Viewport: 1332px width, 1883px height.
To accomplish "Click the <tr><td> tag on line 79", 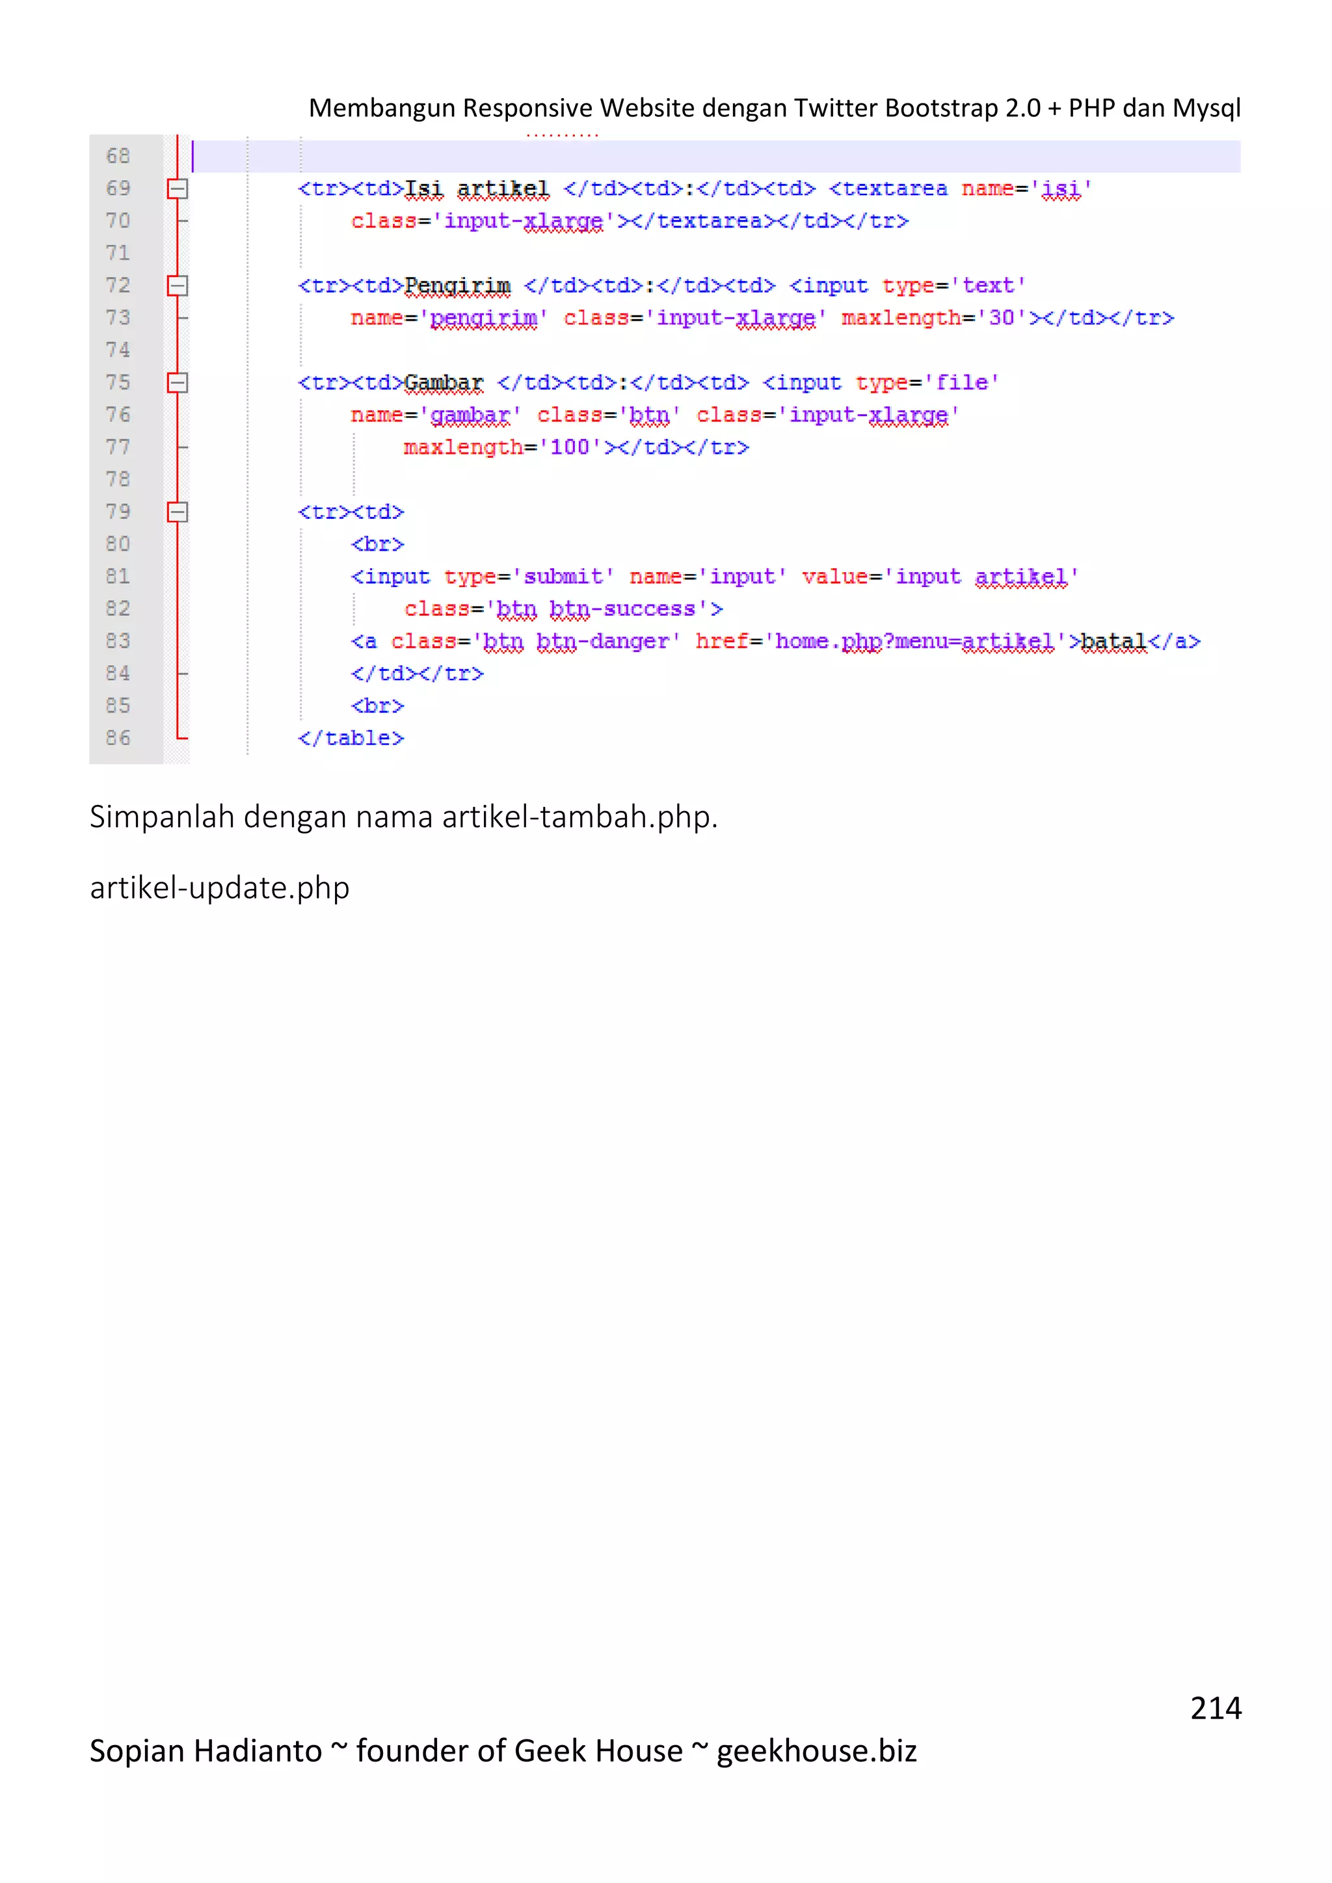I will point(351,512).
